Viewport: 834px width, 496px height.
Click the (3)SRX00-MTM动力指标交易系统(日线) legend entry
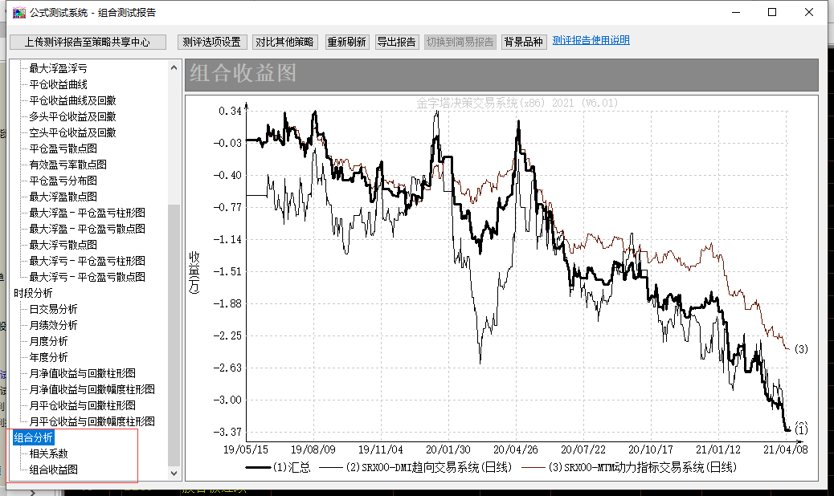pos(629,467)
